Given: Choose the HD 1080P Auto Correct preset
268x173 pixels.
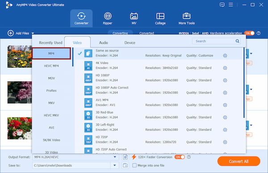Looking at the screenshot, I should 159,90.
